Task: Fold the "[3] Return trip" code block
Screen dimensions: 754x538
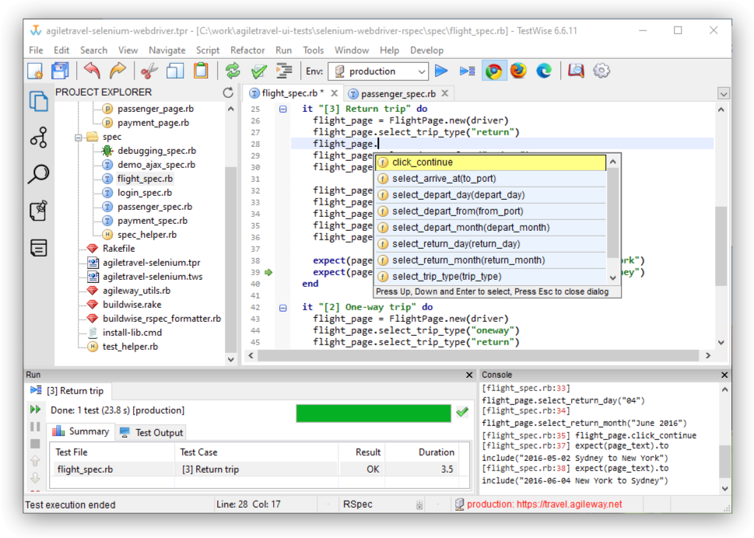Action: tap(283, 110)
